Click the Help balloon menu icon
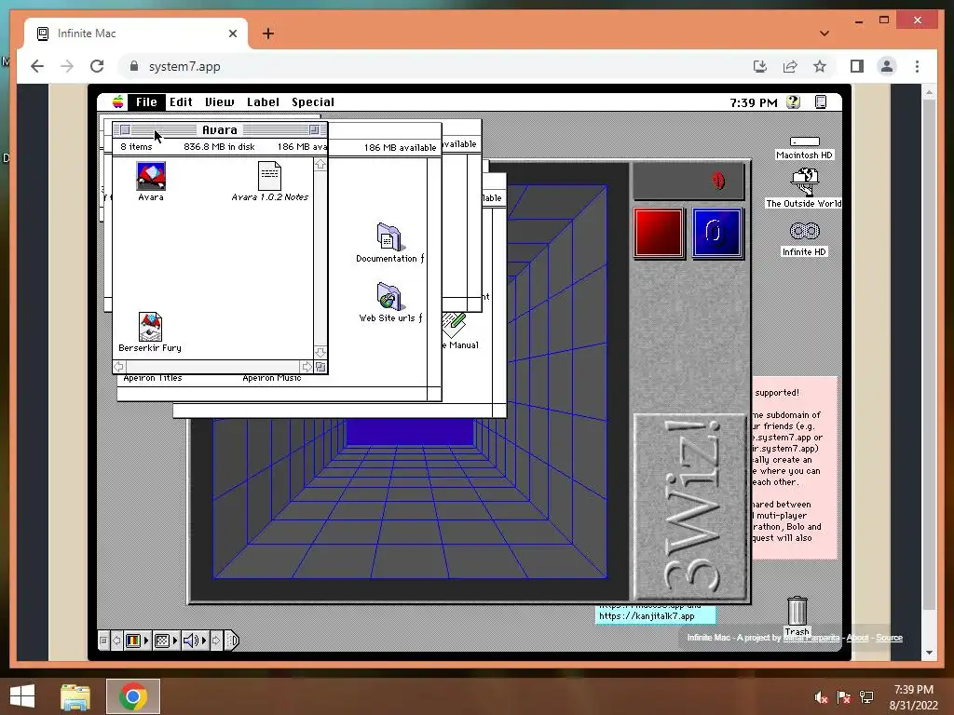The width and height of the screenshot is (954, 715). pyautogui.click(x=794, y=102)
